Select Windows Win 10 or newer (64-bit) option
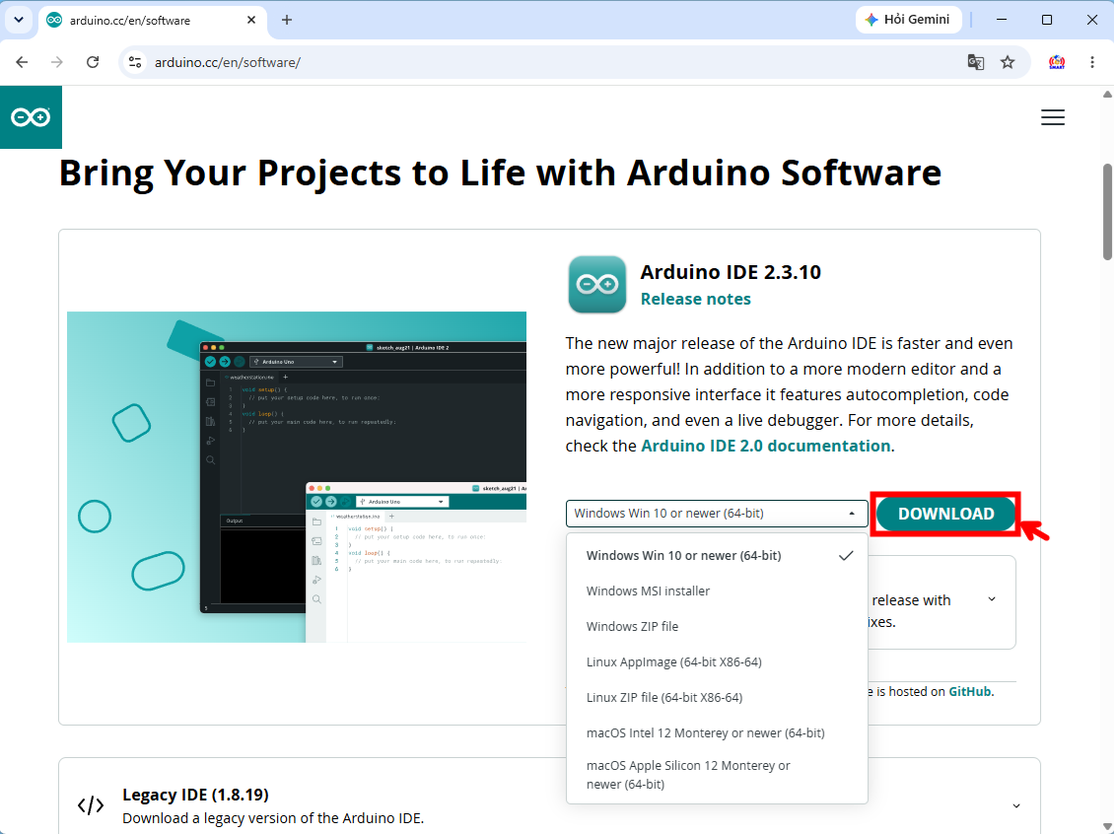 tap(716, 556)
